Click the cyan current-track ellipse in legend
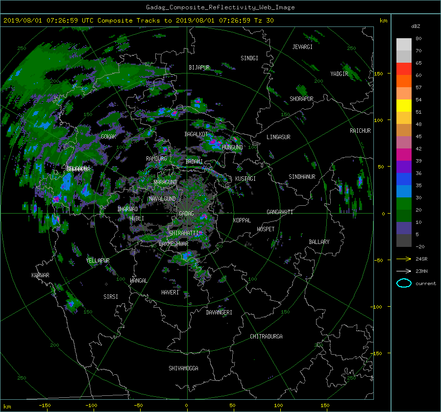This screenshot has height=412, width=441. 404,283
